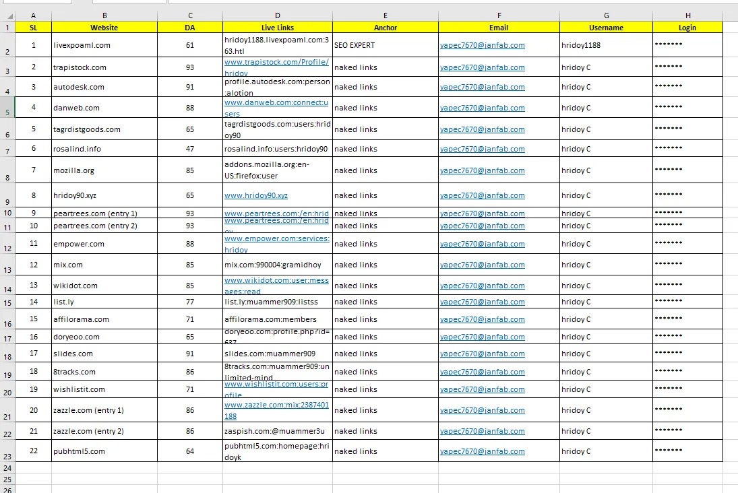Viewport: 738px width, 493px height.
Task: Select cell slides.com:muammer909
Action: tap(278, 354)
